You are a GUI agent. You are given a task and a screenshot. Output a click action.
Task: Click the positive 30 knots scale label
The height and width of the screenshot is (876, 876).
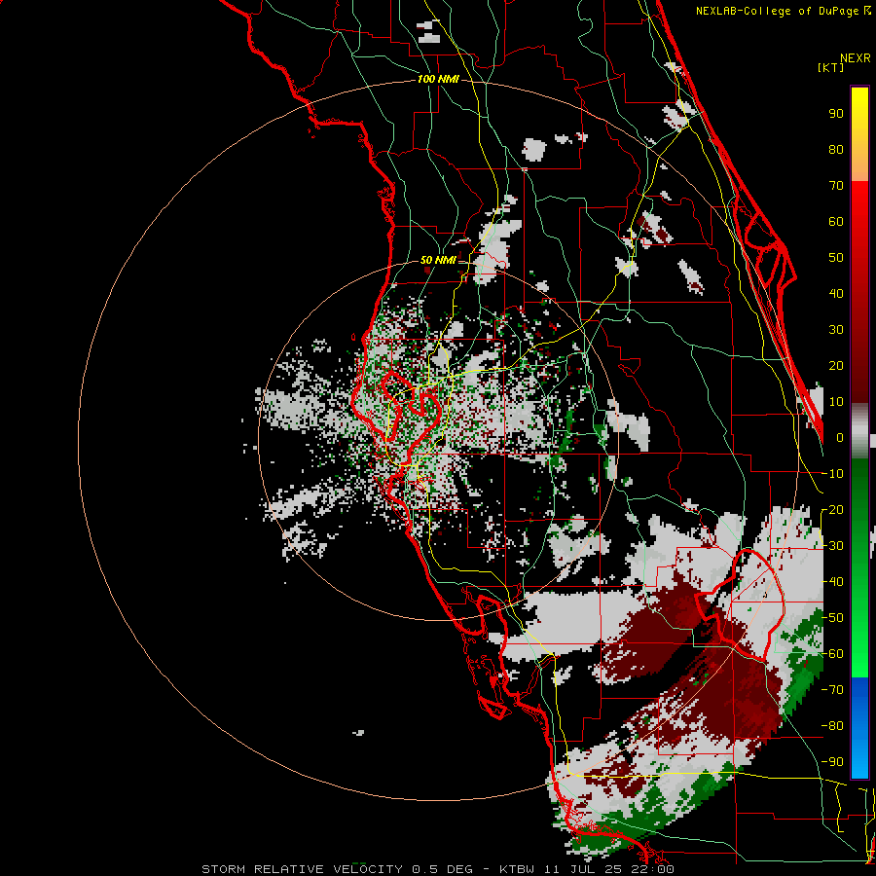tap(836, 330)
